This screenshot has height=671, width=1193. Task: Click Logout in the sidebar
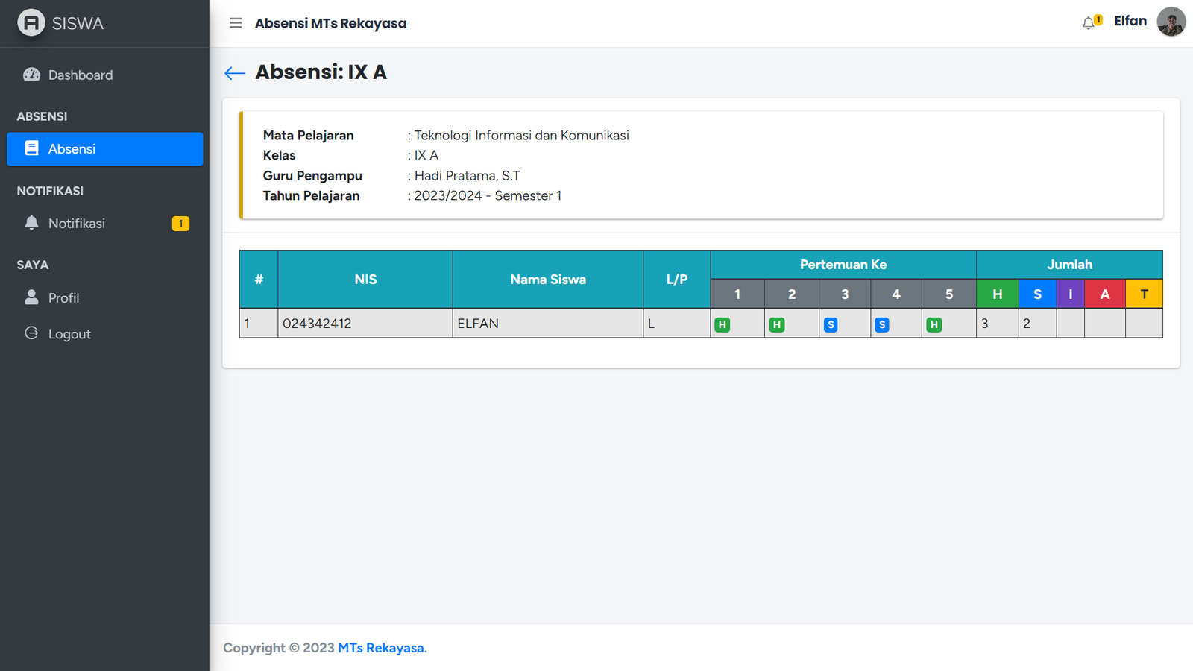69,334
